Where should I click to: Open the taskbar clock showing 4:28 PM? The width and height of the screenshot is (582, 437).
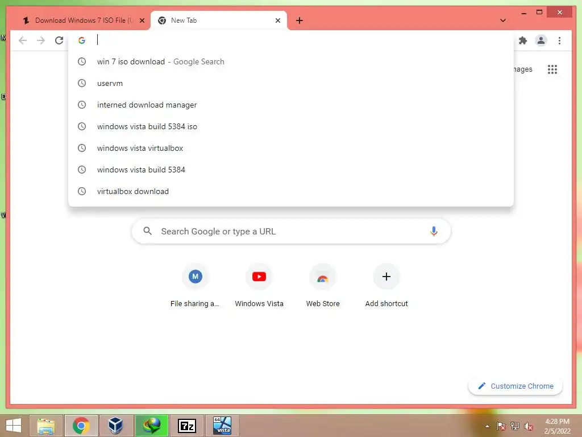tap(557, 426)
